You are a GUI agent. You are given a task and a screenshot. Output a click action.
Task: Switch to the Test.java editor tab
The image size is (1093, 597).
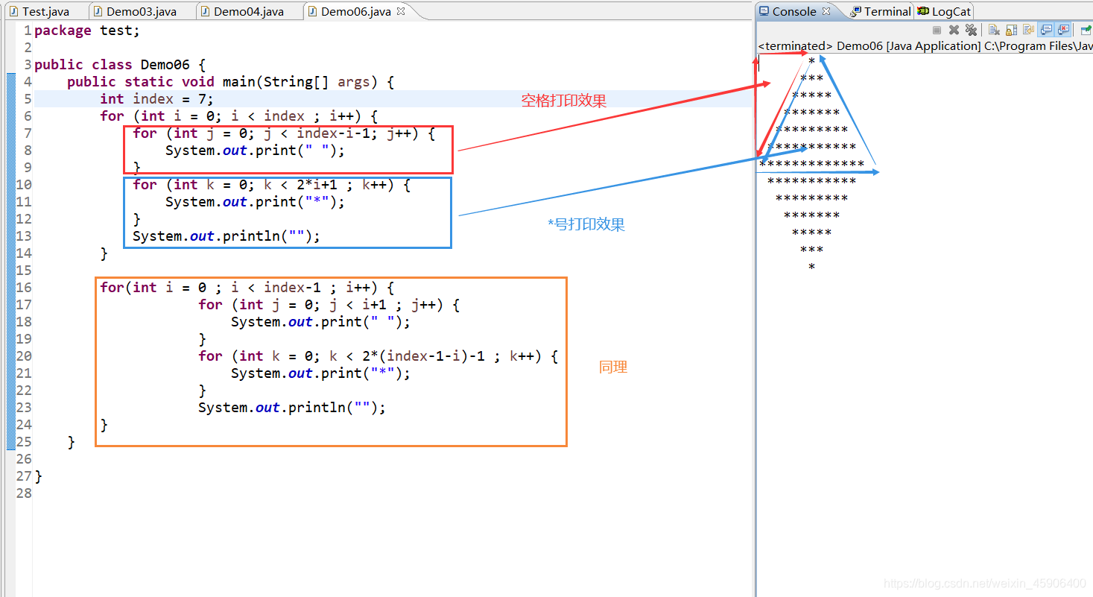coord(45,11)
